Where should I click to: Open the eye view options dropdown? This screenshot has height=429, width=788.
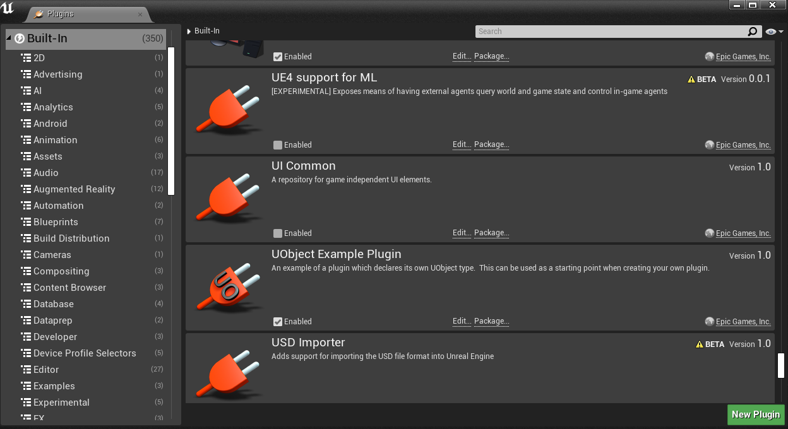point(774,32)
